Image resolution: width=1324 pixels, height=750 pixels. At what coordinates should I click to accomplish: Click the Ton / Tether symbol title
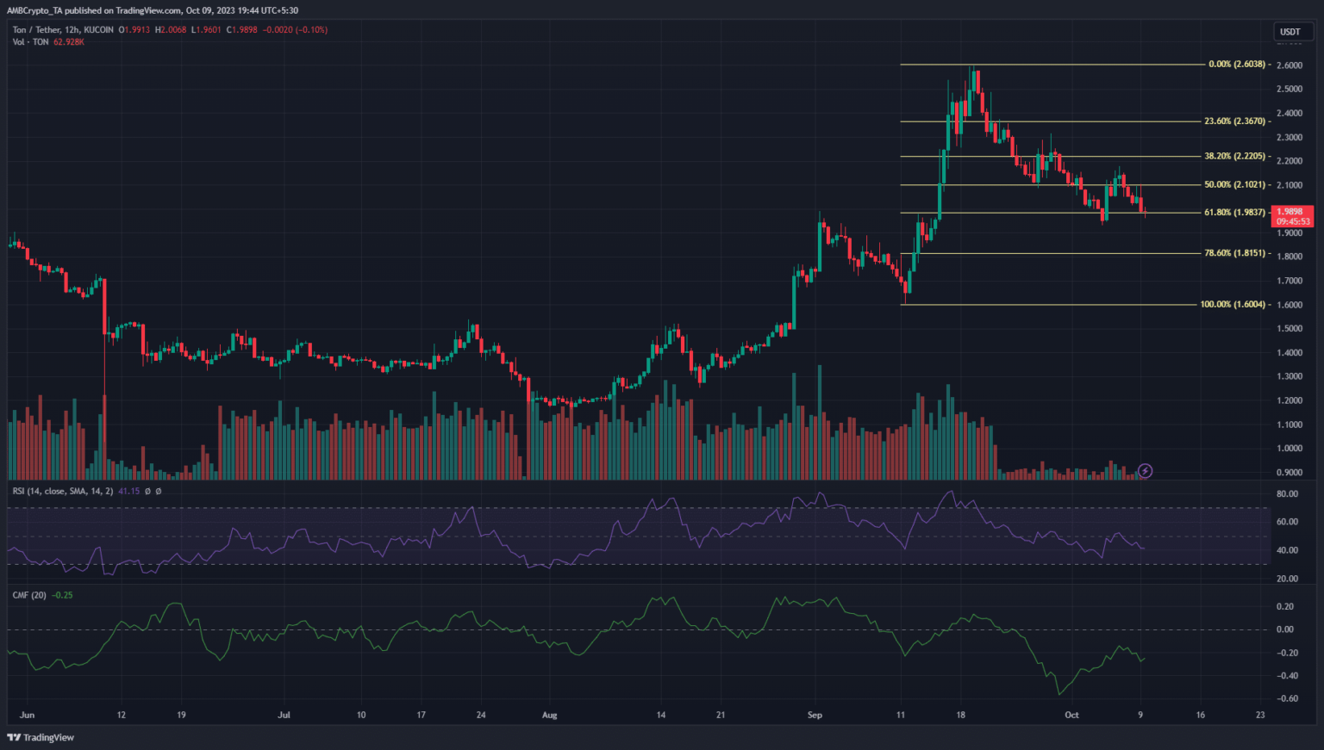(63, 30)
